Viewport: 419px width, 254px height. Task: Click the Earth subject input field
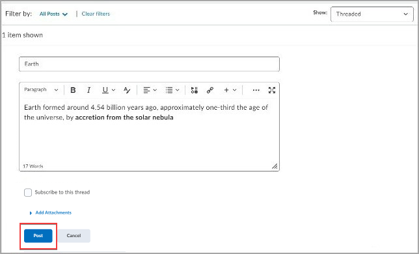[x=149, y=64]
